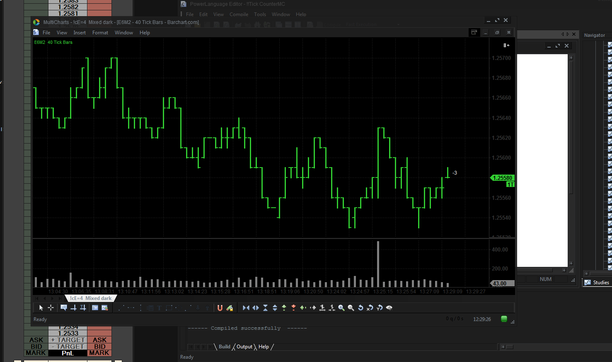Click the 1.25580 current price label
This screenshot has height=362, width=612.
tap(502, 178)
